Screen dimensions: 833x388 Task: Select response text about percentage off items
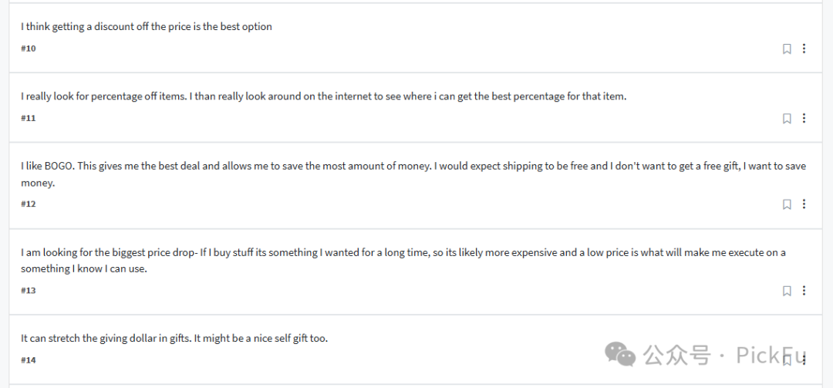tap(323, 96)
